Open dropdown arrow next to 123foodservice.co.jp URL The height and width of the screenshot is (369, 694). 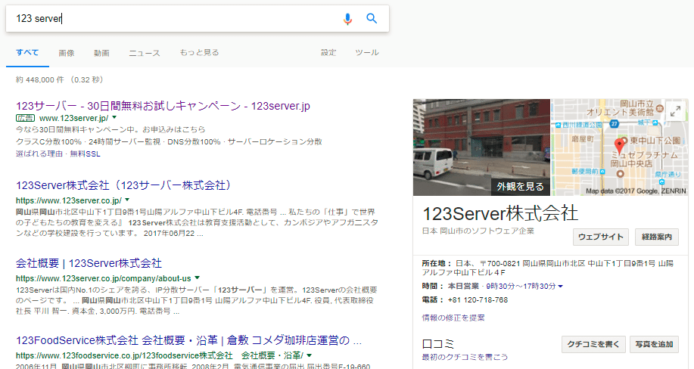pos(310,355)
